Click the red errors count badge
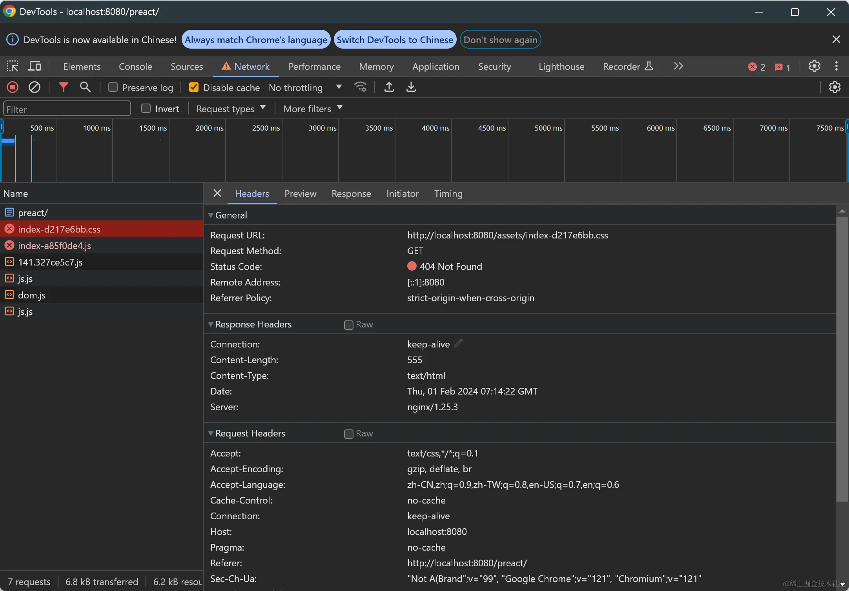This screenshot has width=849, height=591. point(756,67)
